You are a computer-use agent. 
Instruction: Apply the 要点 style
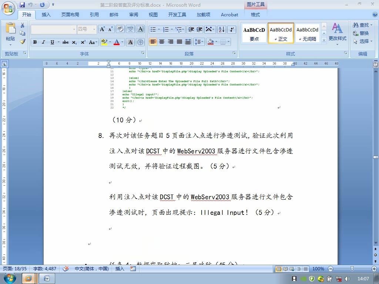pyautogui.click(x=254, y=34)
